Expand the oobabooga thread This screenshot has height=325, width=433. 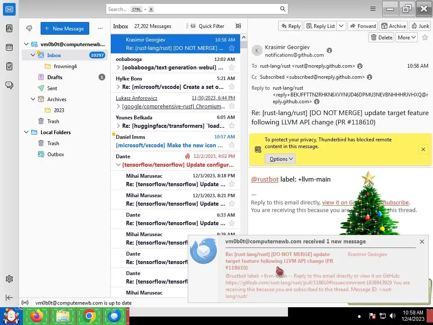(x=118, y=67)
